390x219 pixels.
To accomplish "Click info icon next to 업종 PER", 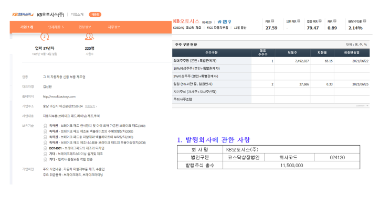I will click(320, 21).
